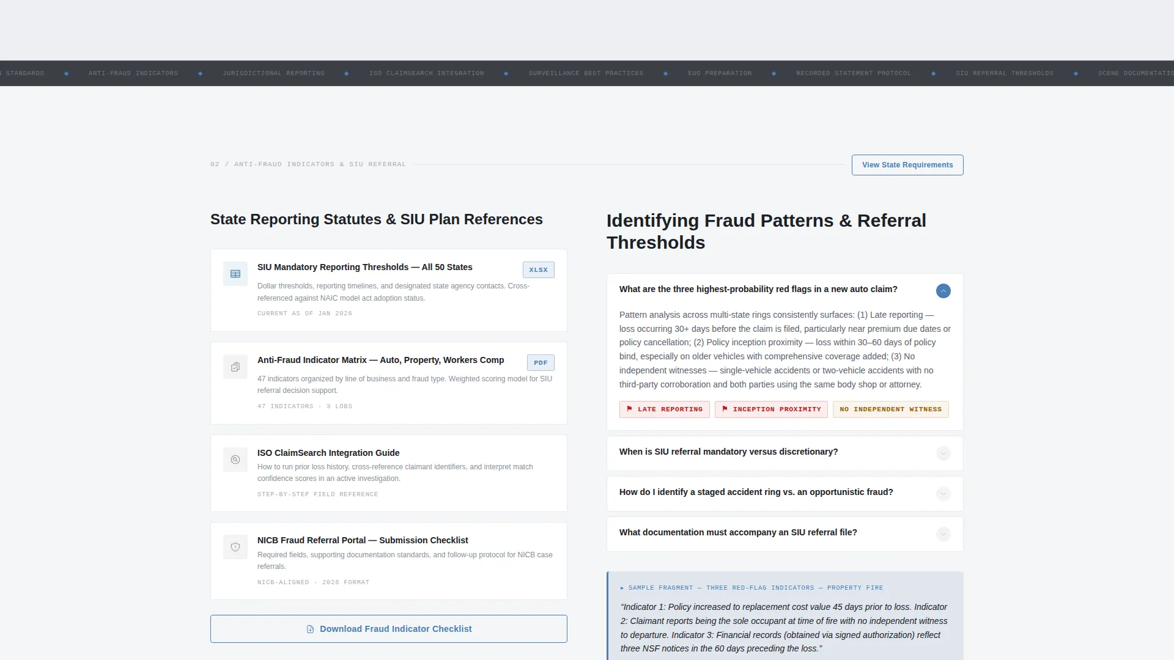Collapse the three highest-probability red flags answer

click(x=943, y=291)
